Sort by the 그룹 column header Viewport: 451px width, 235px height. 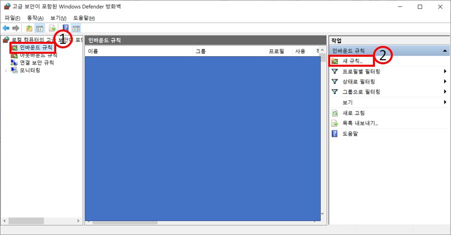tap(229, 51)
